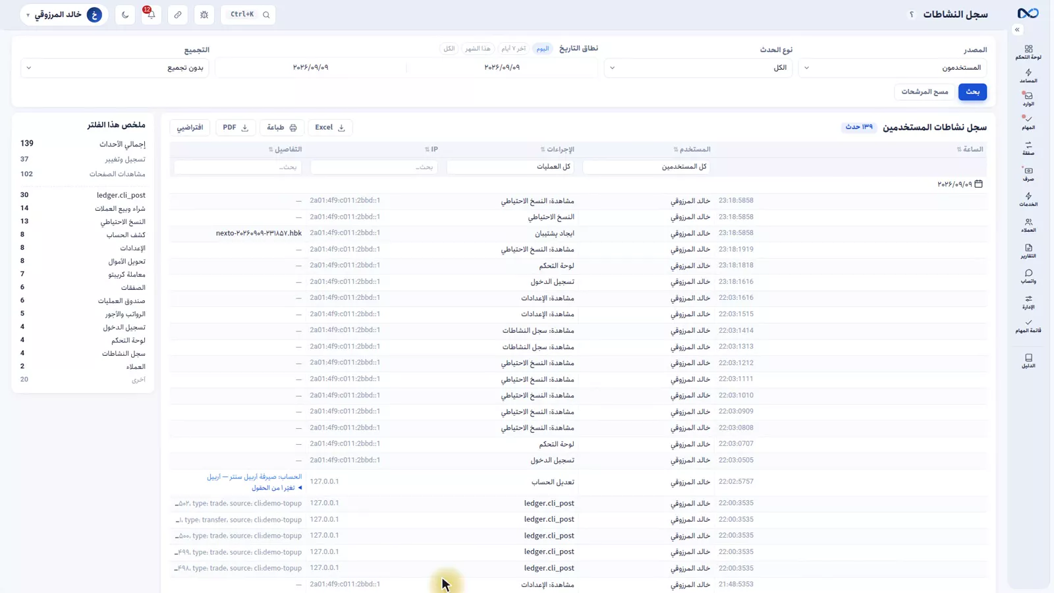Click the مسح المرشحات clear filters button
1054x593 pixels.
coord(924,92)
